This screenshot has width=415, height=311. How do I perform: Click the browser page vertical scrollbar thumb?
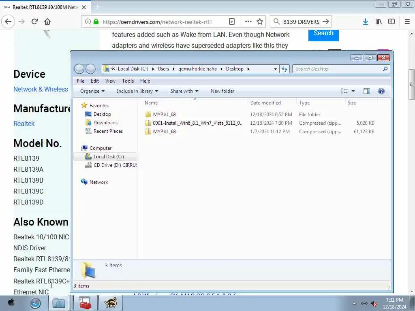point(412,84)
